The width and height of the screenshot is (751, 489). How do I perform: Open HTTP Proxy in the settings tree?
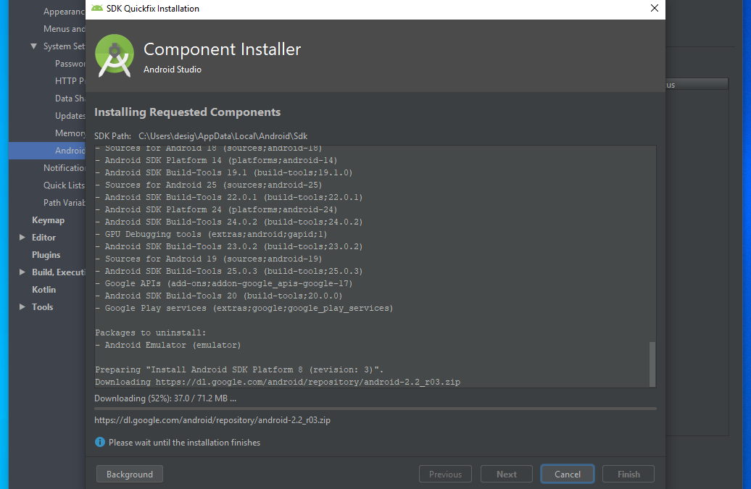[x=70, y=81]
